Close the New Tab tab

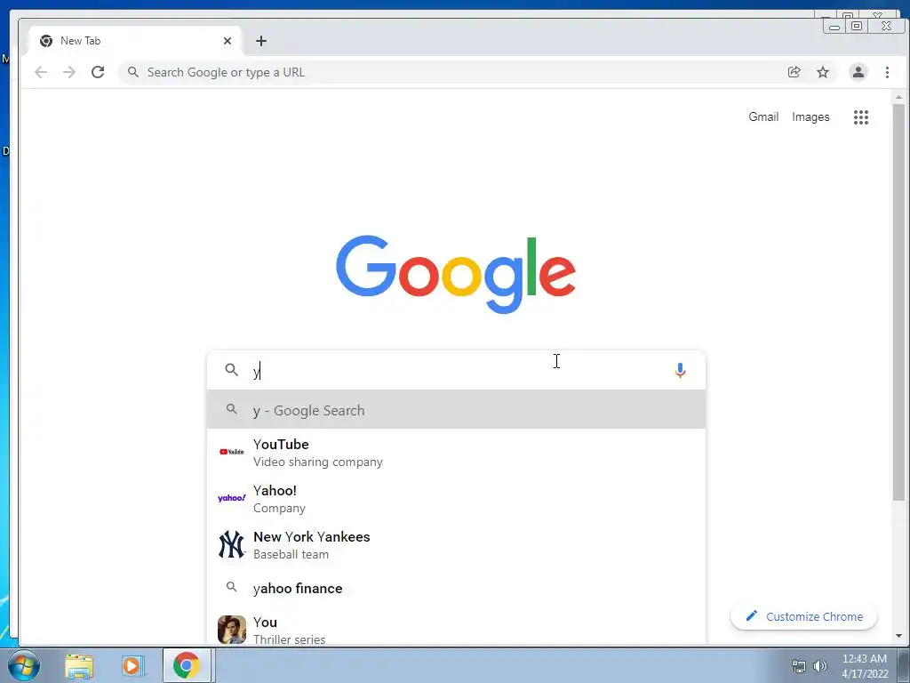pyautogui.click(x=227, y=41)
